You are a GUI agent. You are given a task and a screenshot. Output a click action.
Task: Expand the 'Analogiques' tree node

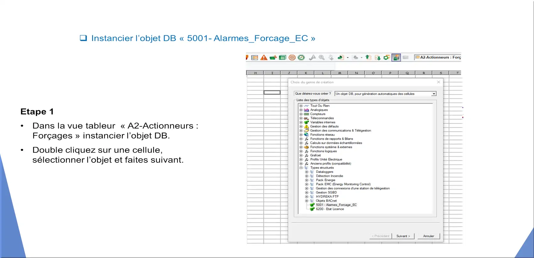(x=301, y=110)
